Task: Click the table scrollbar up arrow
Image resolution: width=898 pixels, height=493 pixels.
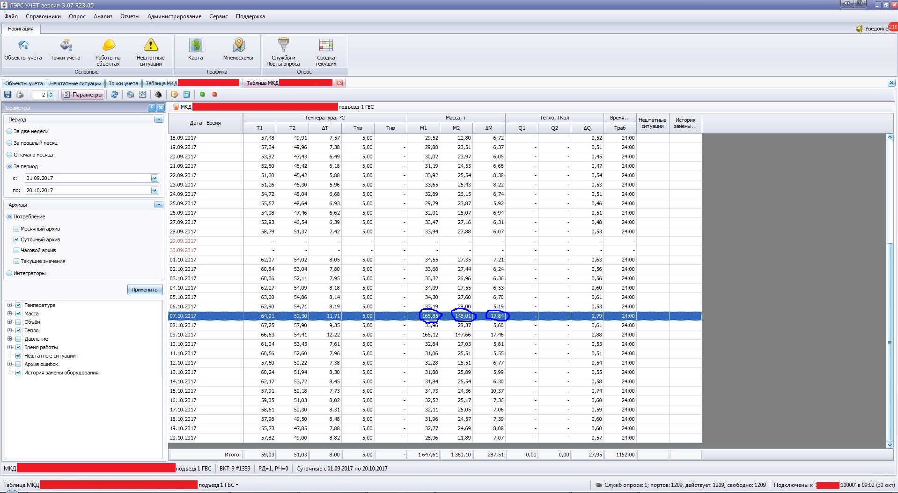Action: (x=890, y=137)
